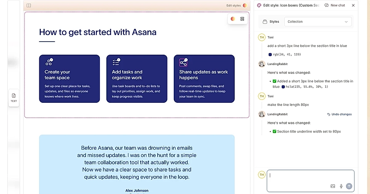This screenshot has width=370, height=194.
Task: Click the TH avatar beside chat input
Action: 262,175
